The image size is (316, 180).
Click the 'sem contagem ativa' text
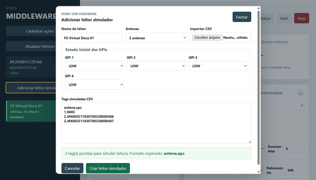coord(275,67)
